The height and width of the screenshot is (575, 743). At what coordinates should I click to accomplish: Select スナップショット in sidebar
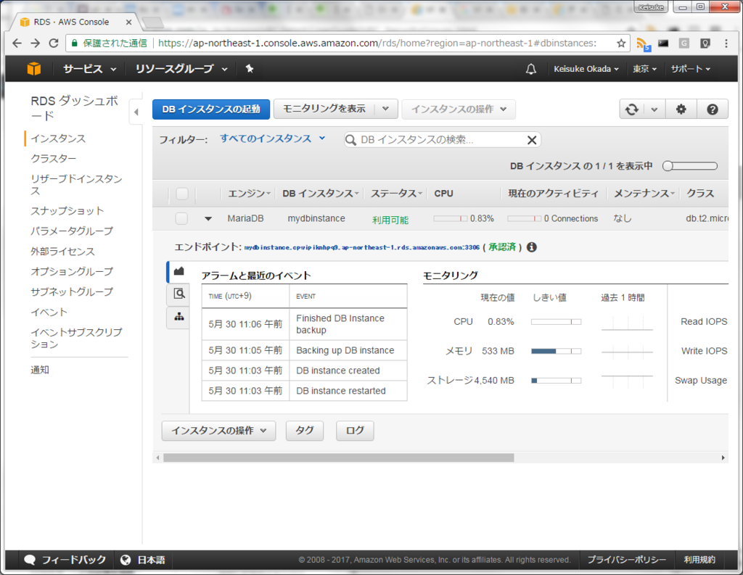click(x=67, y=211)
